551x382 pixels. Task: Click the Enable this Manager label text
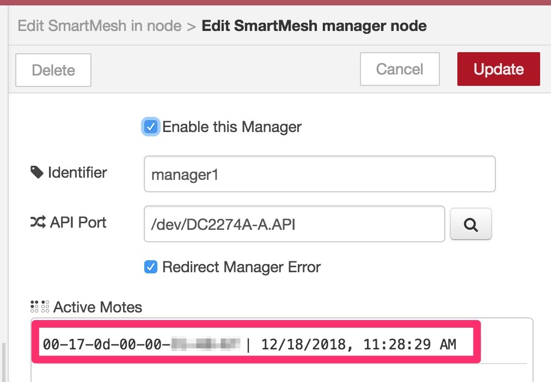232,127
